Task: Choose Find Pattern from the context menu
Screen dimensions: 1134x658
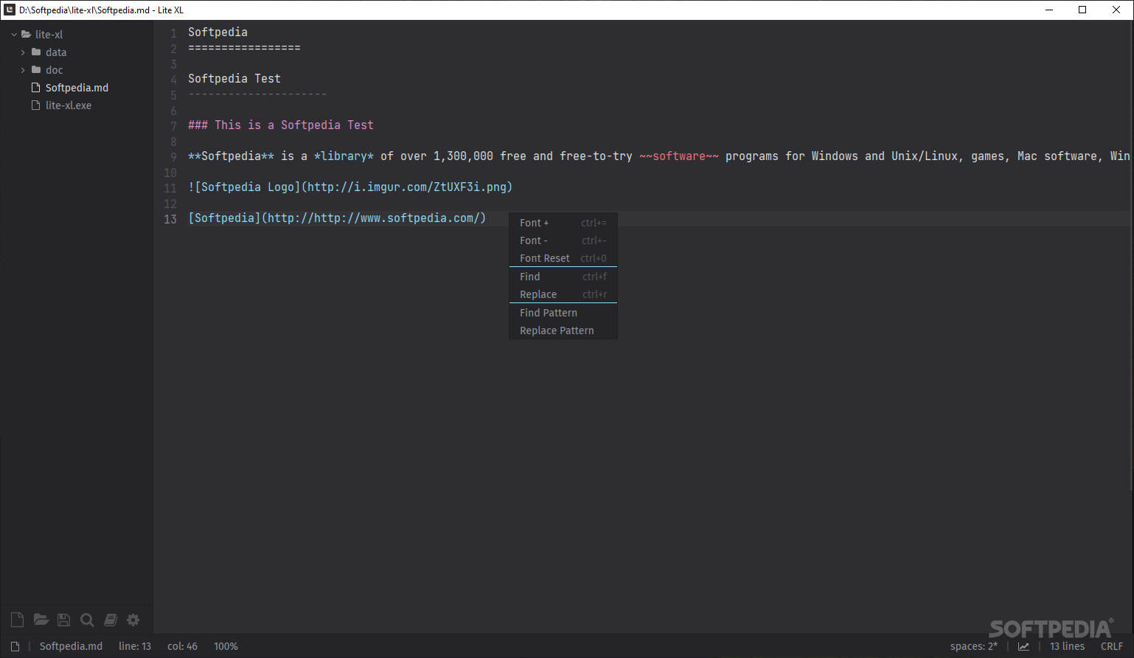Action: click(563, 313)
